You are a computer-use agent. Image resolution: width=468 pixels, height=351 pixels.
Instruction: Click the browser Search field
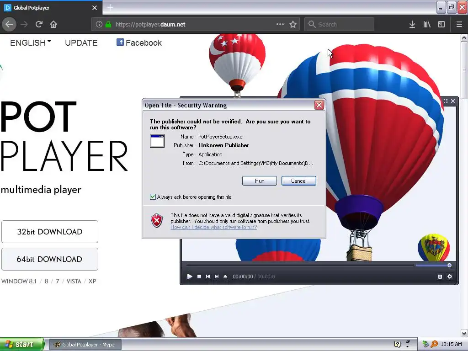point(339,24)
